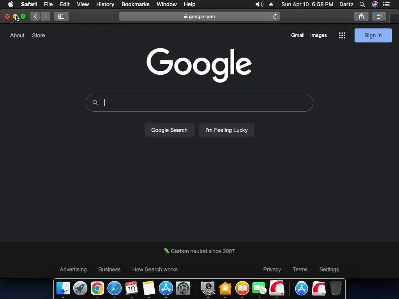This screenshot has width=399, height=299.
Task: Open the Trash in the Dock
Action: (336, 288)
